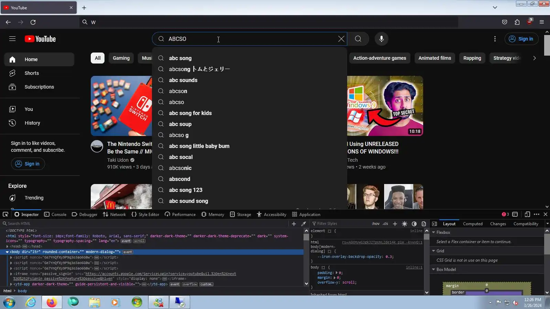Open the Computed sidebar tab

coord(473,224)
